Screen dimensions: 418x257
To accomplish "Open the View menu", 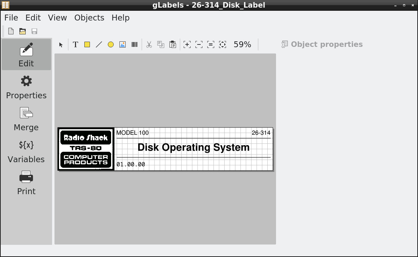I will (57, 18).
